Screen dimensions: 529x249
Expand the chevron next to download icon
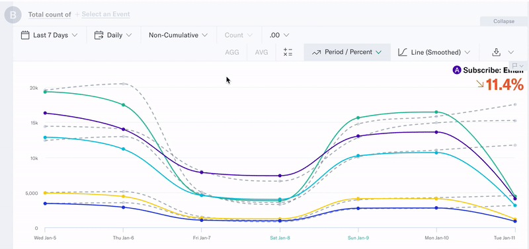coord(510,52)
